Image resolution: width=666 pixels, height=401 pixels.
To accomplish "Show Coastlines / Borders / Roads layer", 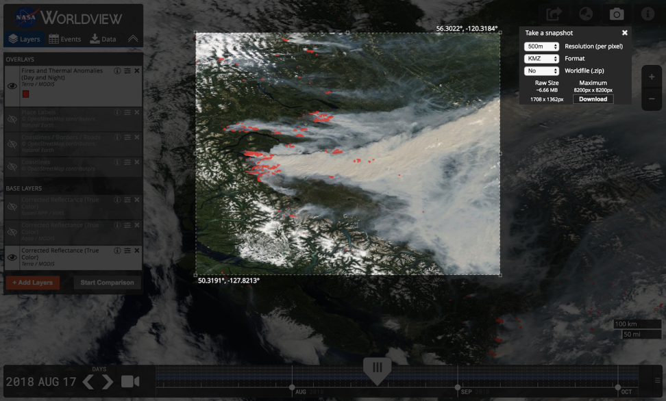I will coord(12,144).
